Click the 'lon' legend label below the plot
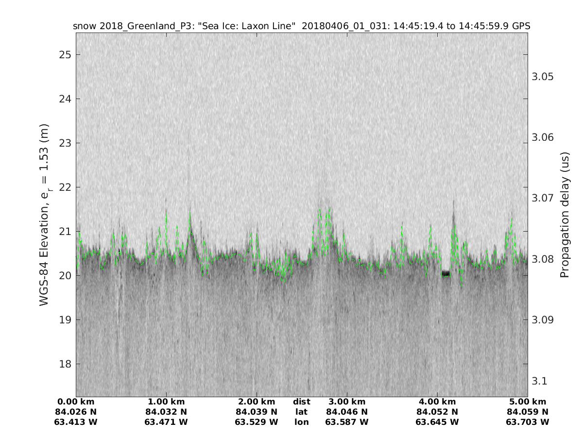The width and height of the screenshot is (583, 437). (301, 422)
